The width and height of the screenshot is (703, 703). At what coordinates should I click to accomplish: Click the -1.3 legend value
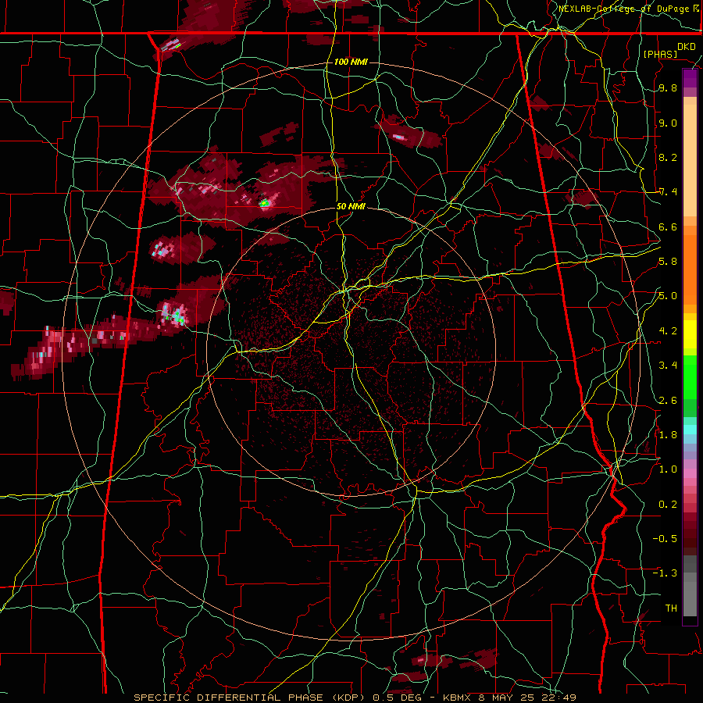click(665, 573)
